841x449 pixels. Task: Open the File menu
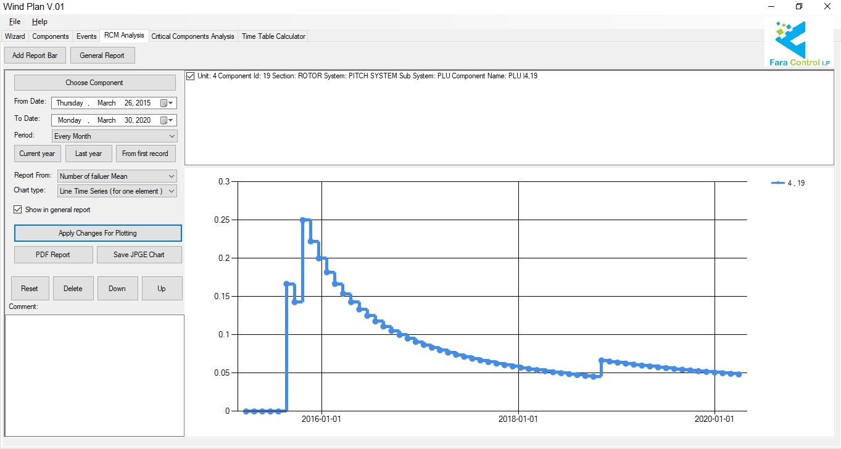15,22
